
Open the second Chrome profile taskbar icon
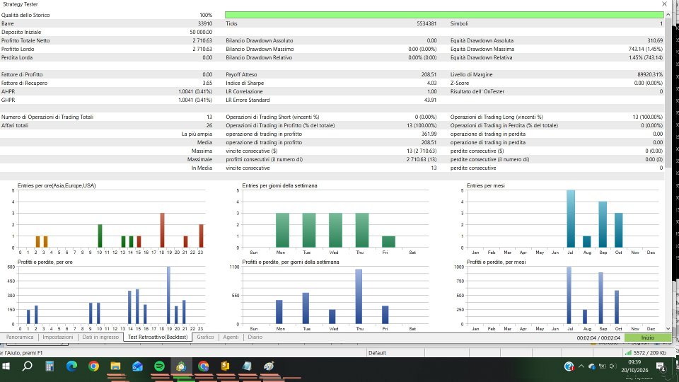[203, 366]
